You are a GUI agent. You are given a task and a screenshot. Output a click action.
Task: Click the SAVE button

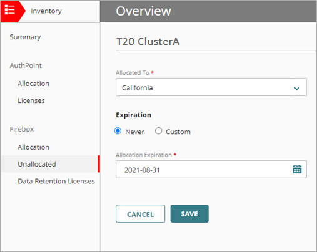coord(189,214)
